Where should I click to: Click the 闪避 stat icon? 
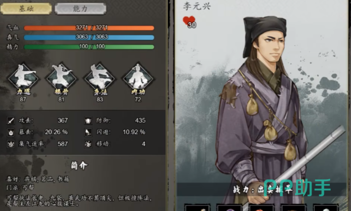click(88, 133)
